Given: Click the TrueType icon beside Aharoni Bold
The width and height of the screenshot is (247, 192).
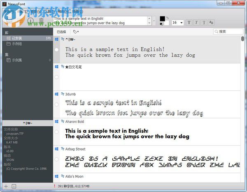Looking at the screenshot, I should 63,121.
